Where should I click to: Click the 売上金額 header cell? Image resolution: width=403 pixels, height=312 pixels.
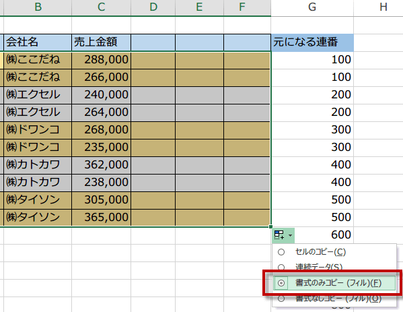pos(102,42)
